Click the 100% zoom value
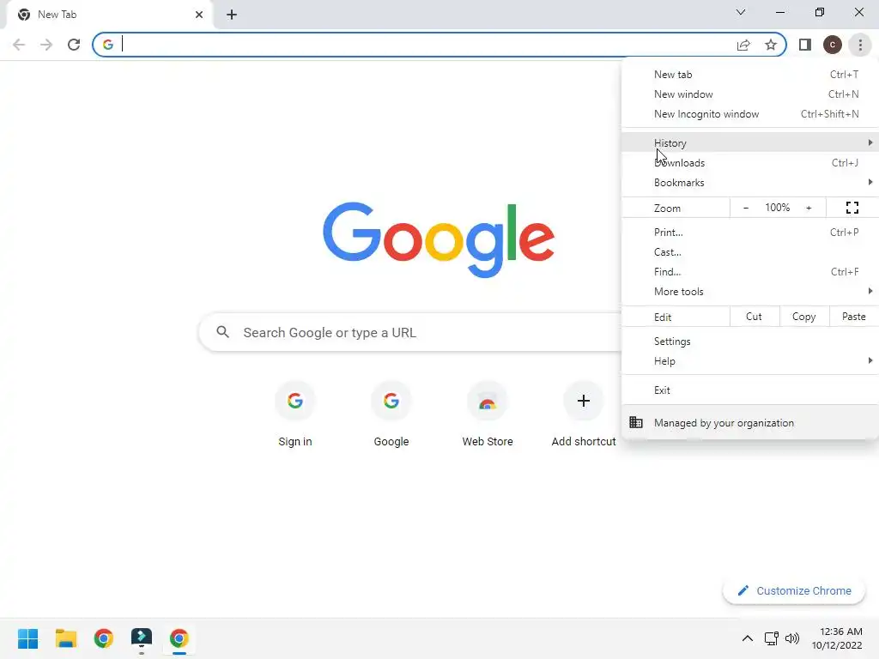 pyautogui.click(x=777, y=208)
